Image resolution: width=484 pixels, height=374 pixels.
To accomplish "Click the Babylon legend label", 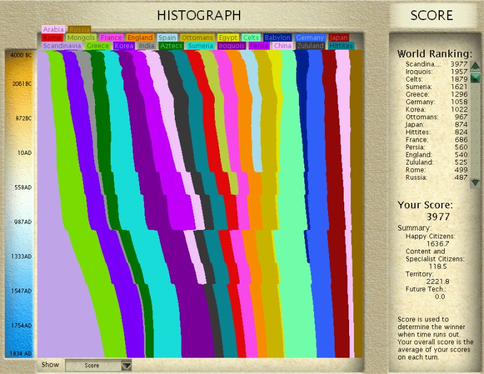I will click(x=278, y=38).
